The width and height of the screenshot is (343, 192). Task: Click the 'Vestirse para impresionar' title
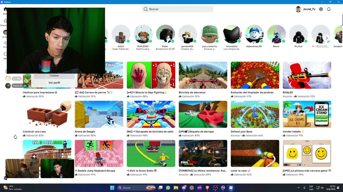coord(40,93)
